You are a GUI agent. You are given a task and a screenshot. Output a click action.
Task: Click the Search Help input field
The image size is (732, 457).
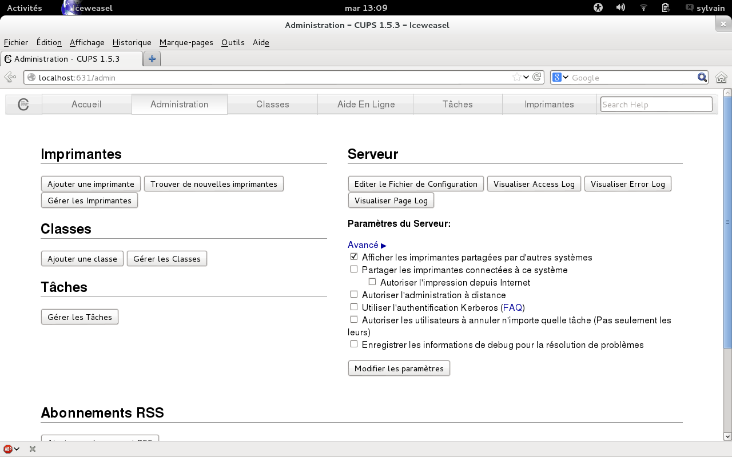[x=656, y=105]
